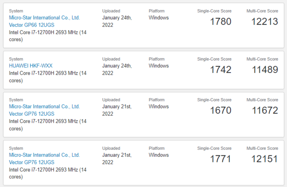Click the multi-core score 12151
Viewport: 287px width, 187px height.
coord(265,159)
